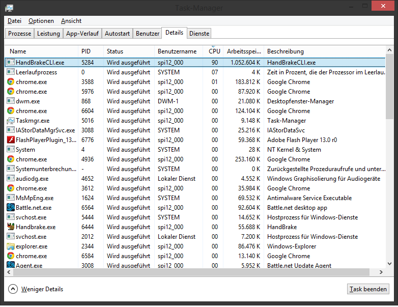Click the Systemunterbrechungen row icon

pyautogui.click(x=10, y=169)
